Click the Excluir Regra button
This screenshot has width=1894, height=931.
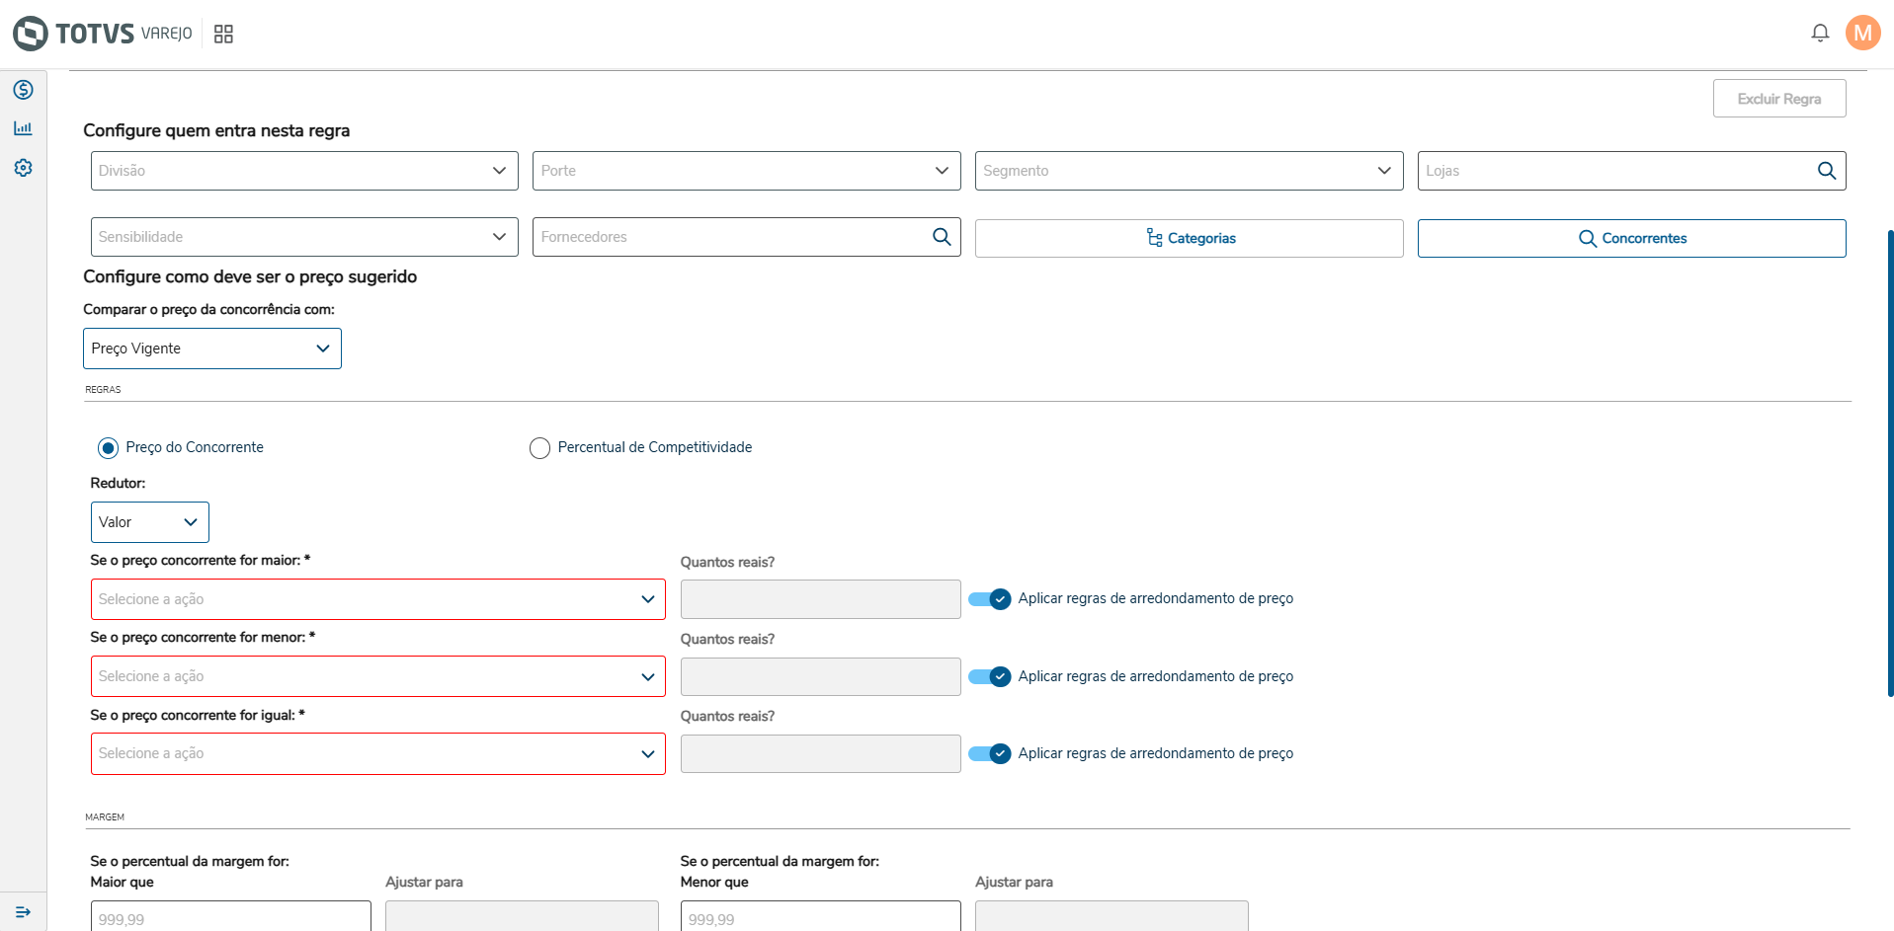tap(1778, 99)
